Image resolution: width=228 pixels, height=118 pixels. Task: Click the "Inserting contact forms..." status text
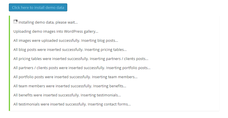[x=109, y=104]
